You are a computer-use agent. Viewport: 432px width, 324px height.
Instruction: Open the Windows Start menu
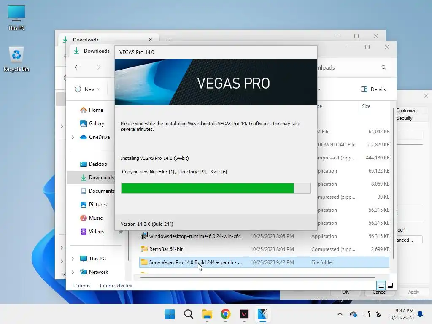[170, 314]
